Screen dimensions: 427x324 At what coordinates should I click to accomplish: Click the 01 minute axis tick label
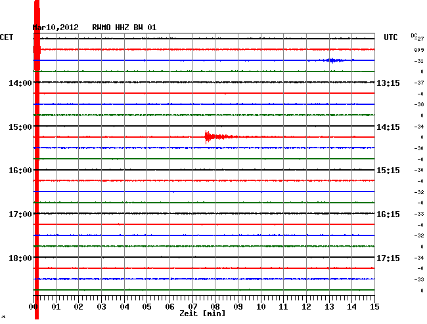point(56,307)
